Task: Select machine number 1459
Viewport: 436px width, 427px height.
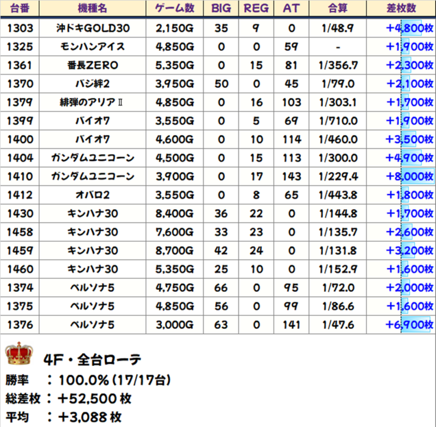Action: coord(20,251)
